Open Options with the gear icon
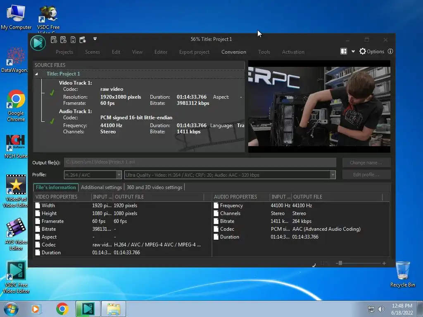 coord(372,51)
